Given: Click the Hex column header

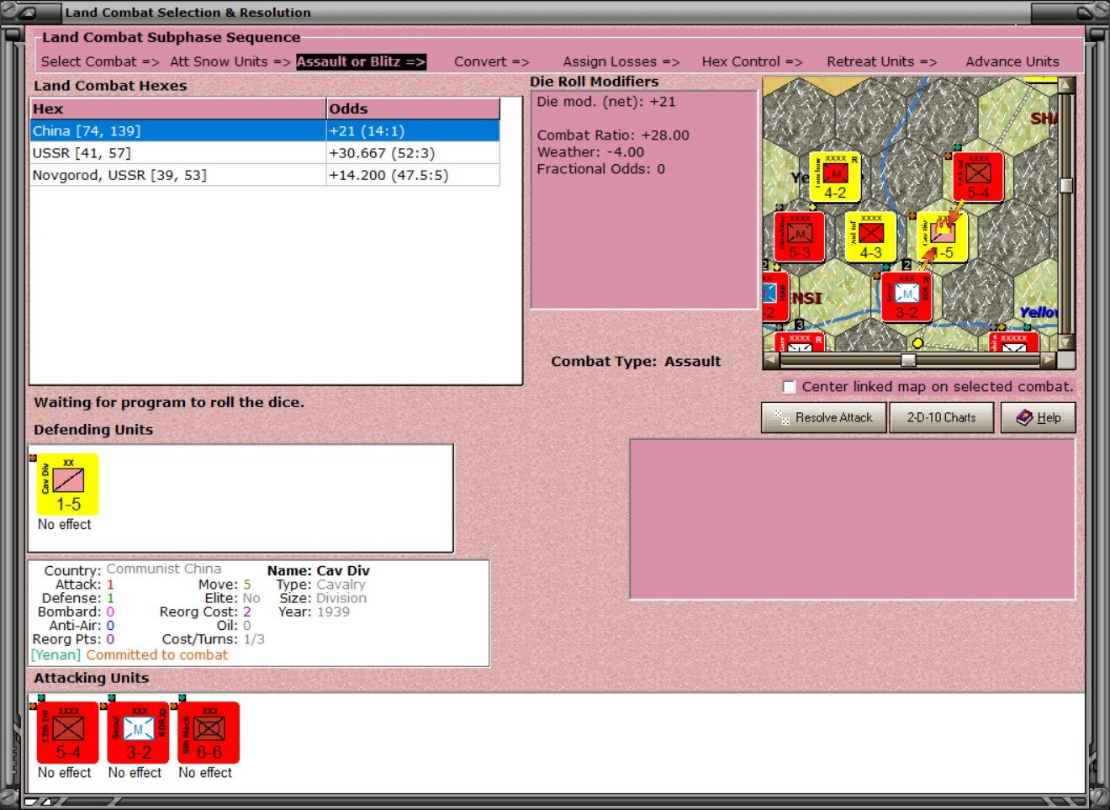Looking at the screenshot, I should click(x=177, y=109).
